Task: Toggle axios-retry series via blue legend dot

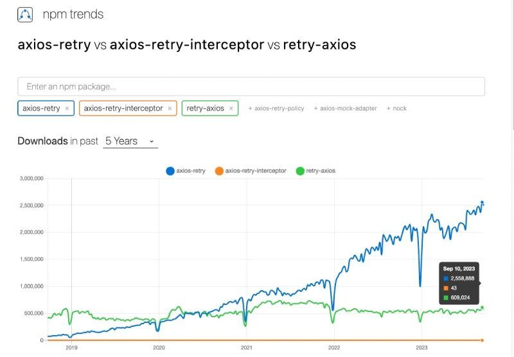Action: coord(170,171)
